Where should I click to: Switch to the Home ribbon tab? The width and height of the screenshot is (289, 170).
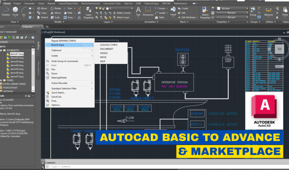pos(7,3)
